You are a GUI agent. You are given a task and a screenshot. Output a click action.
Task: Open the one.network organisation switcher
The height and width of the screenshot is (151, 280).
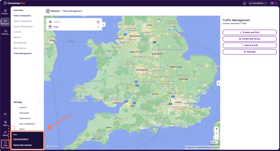click(x=258, y=3)
